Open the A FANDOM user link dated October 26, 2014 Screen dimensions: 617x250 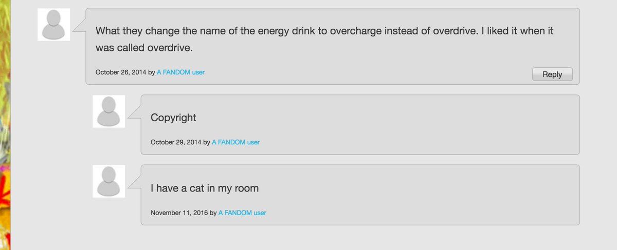(180, 72)
